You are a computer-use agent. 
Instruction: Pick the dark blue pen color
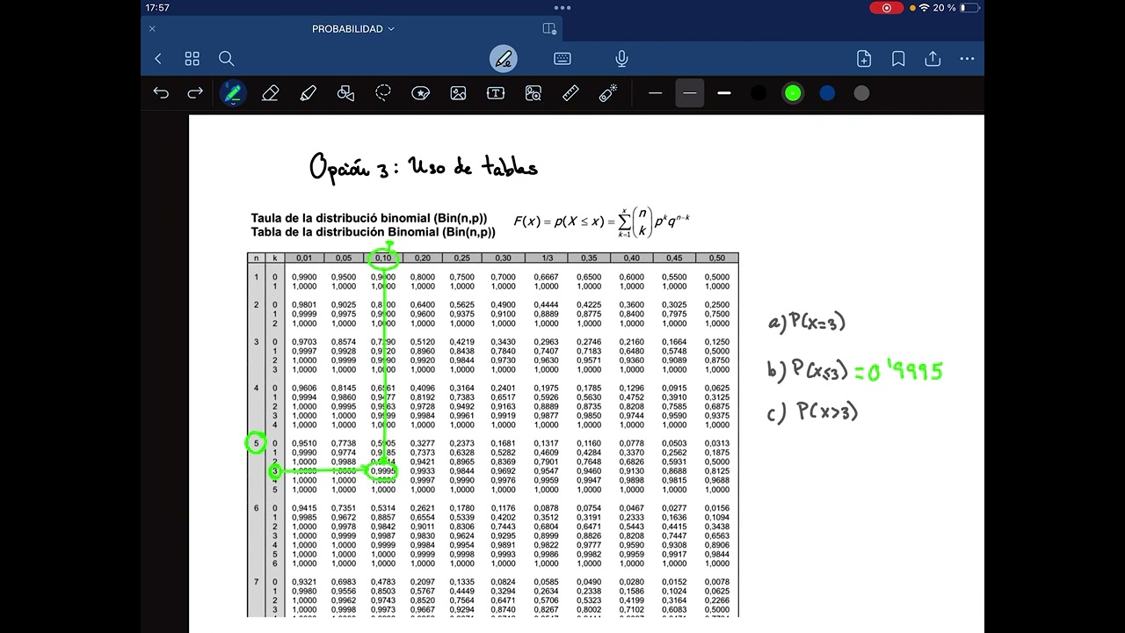(x=827, y=92)
